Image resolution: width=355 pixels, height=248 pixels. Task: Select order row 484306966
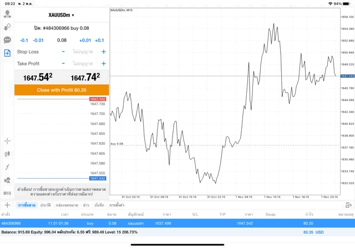tap(177, 224)
